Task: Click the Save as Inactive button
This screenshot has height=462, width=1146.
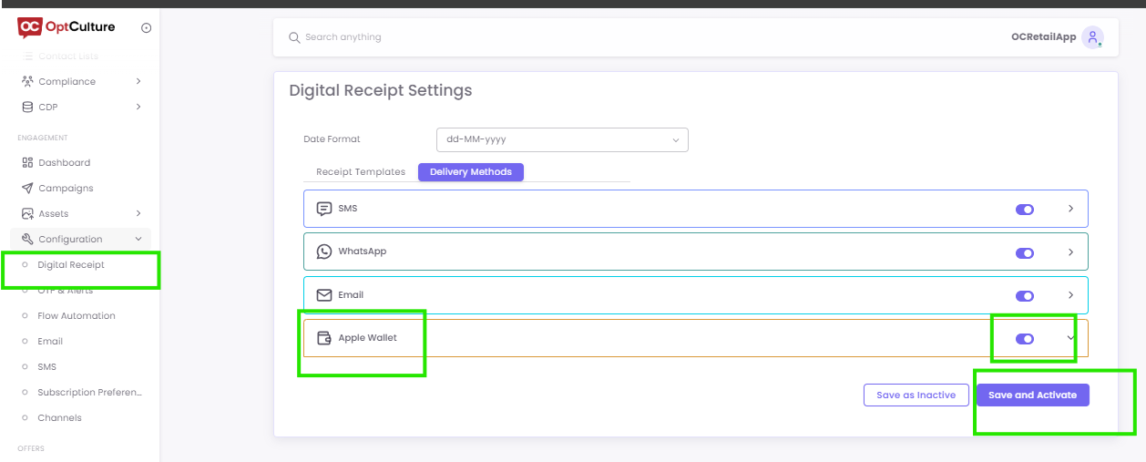Action: tap(916, 395)
